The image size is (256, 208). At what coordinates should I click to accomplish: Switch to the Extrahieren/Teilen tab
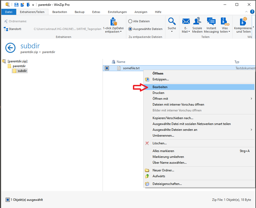pyautogui.click(x=32, y=12)
